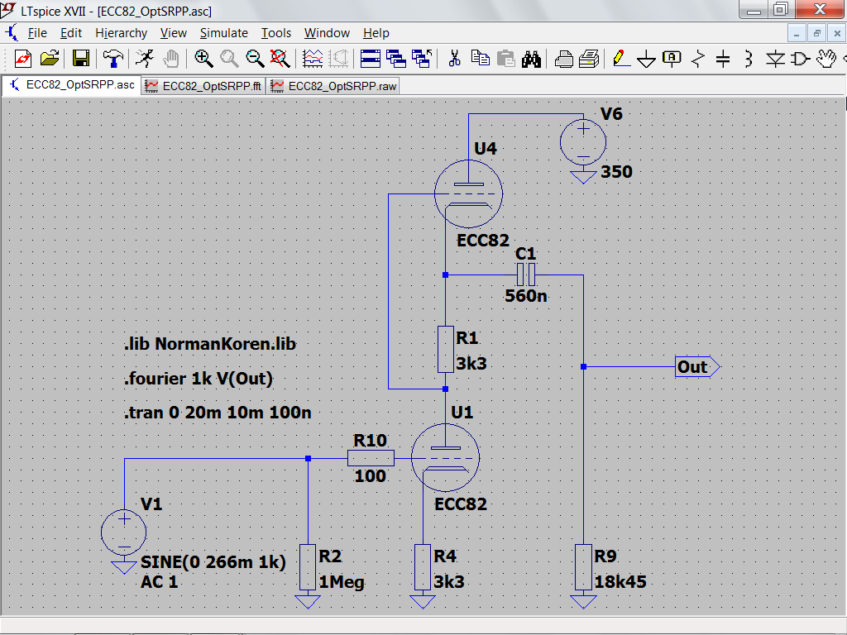The image size is (847, 635).
Task: Open the Window menu
Action: point(327,33)
